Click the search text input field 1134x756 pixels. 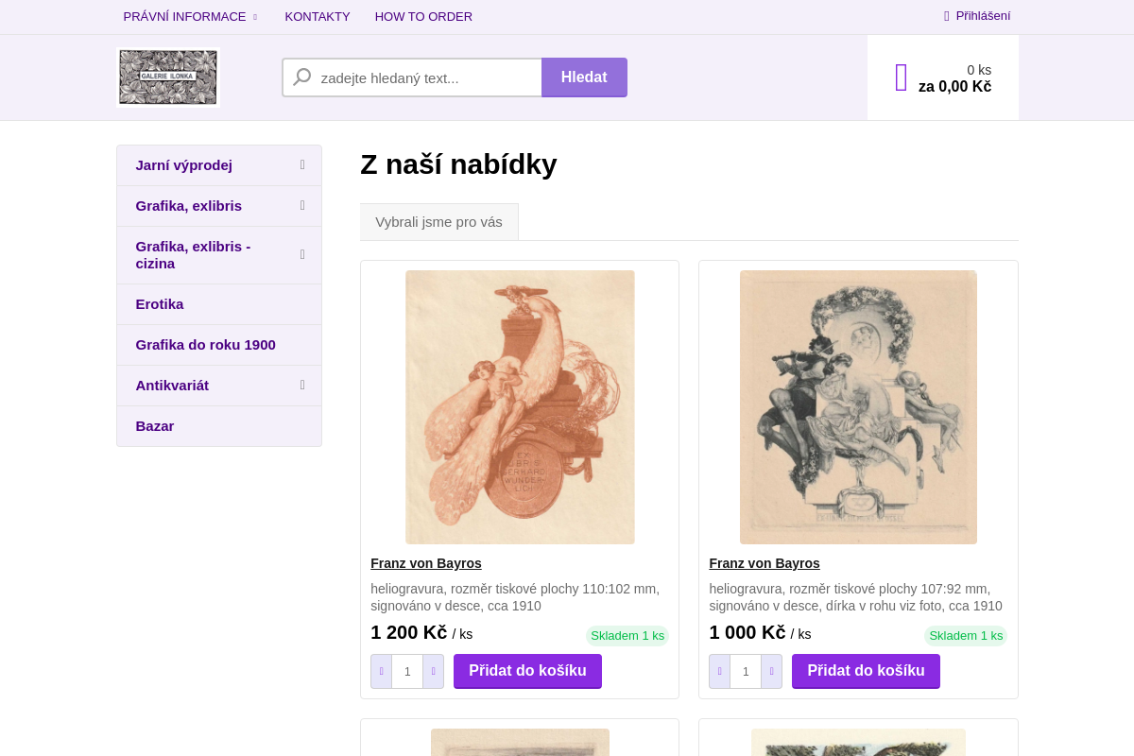(x=425, y=77)
